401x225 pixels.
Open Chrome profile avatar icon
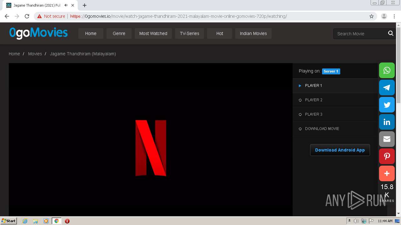point(384,16)
